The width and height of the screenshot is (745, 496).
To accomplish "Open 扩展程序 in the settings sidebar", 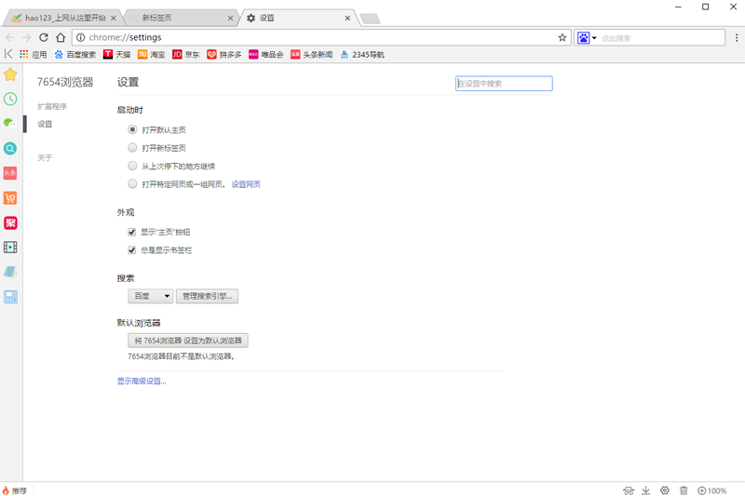I will 52,106.
